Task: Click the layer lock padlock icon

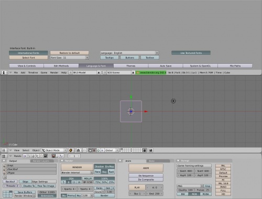Action: tap(145, 150)
